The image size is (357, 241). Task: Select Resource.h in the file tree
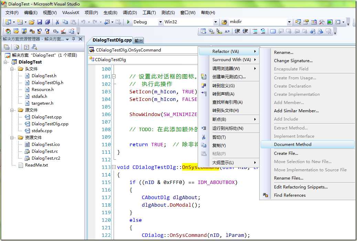tap(43, 90)
